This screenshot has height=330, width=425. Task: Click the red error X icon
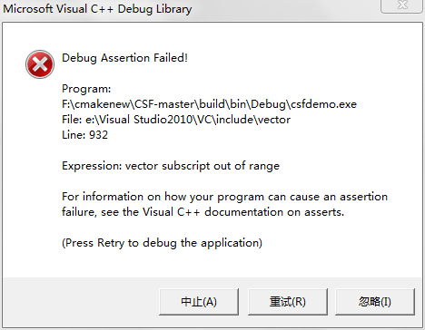pyautogui.click(x=40, y=64)
